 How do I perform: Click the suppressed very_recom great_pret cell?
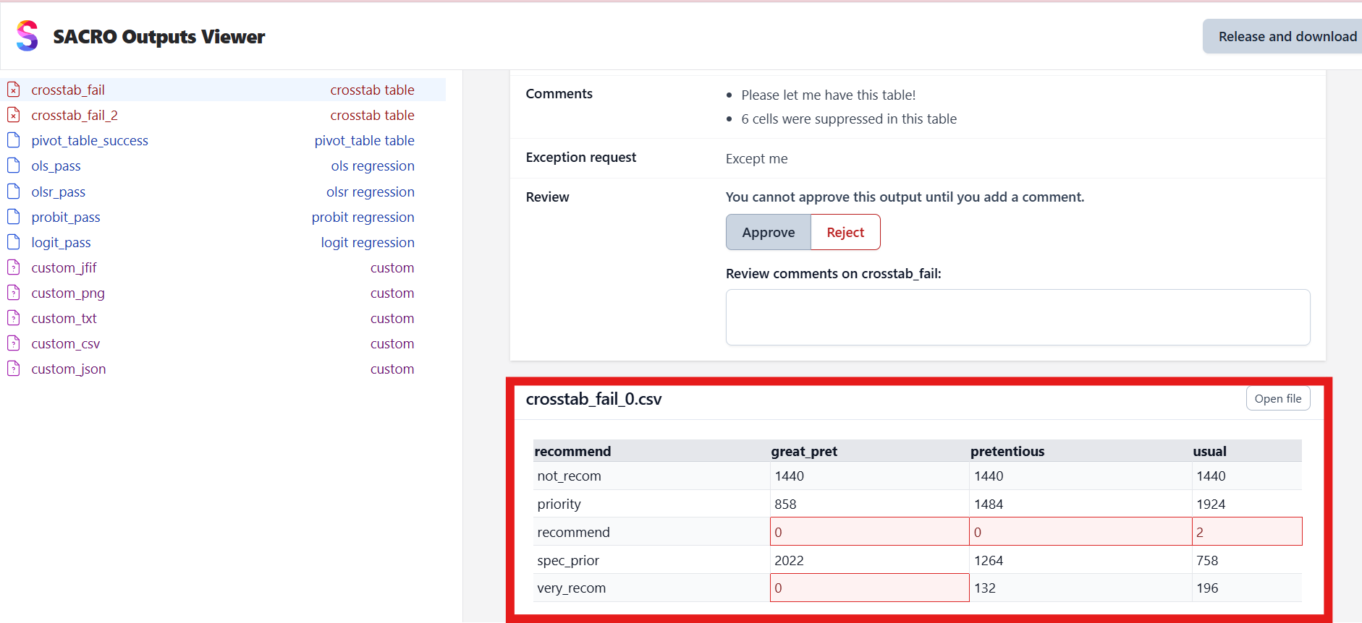869,588
